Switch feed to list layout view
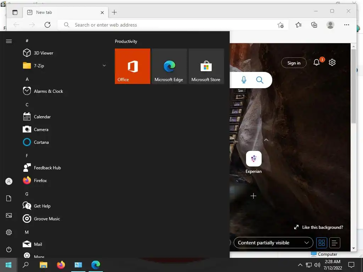The height and width of the screenshot is (272, 363). [x=335, y=243]
